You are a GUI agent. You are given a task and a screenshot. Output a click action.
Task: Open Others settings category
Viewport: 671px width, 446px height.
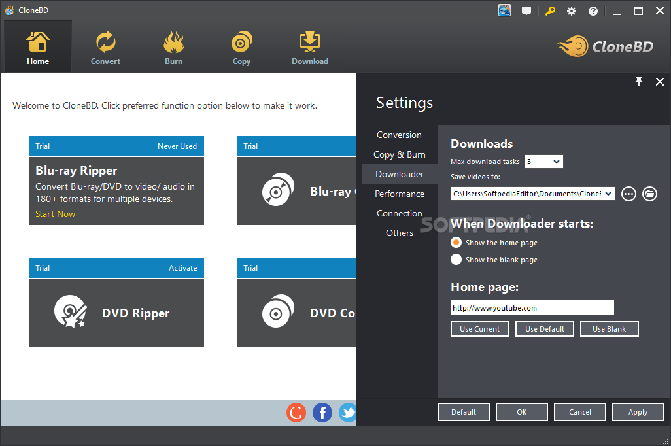399,233
